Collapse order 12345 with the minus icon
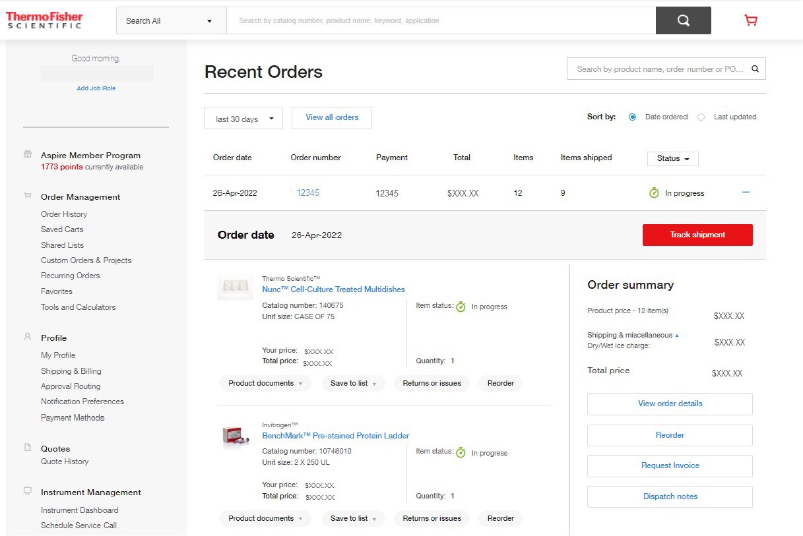The image size is (803, 536). point(746,193)
